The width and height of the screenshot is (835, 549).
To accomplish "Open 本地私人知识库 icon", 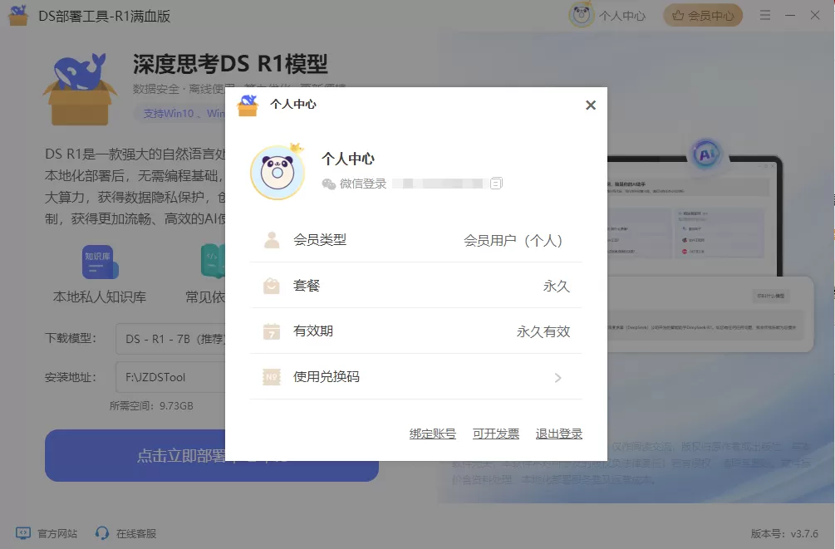I will click(100, 262).
